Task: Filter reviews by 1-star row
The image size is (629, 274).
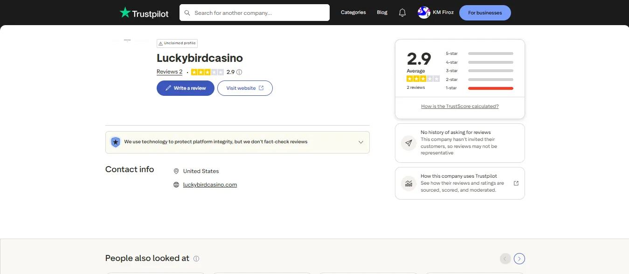Action: [479, 88]
